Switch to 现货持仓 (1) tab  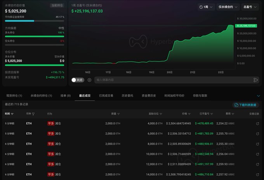click(14, 96)
